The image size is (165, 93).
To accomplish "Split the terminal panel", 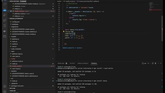I will point(153,63).
